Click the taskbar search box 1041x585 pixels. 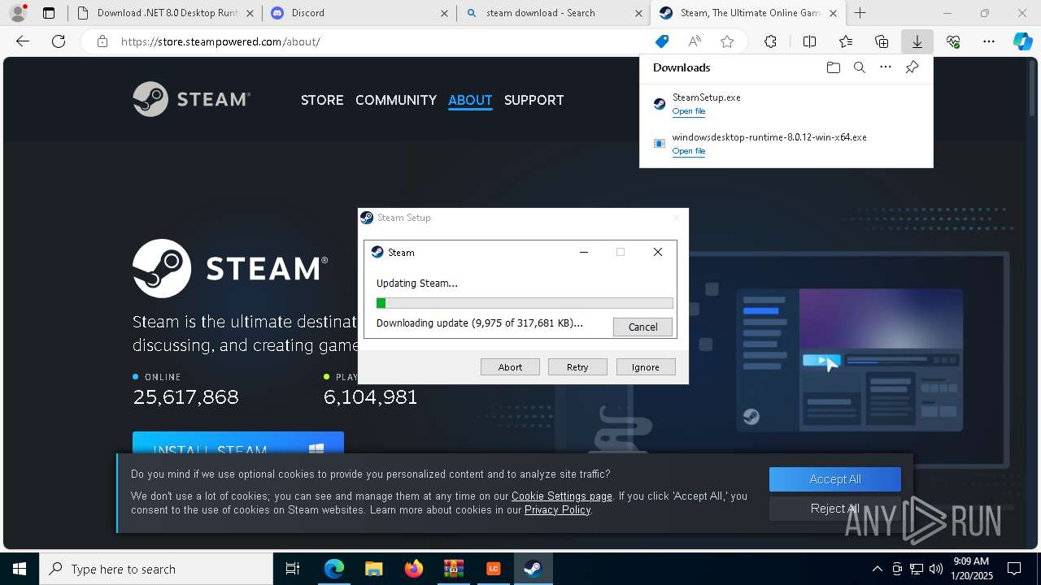(156, 569)
